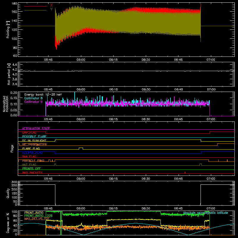Click the Pointing axis label
This screenshot has width=238, height=238.
8,29
